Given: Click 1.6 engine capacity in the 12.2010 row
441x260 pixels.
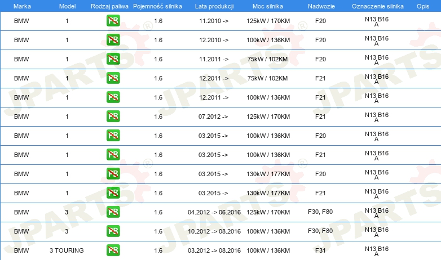Looking at the screenshot, I should click(x=158, y=40).
